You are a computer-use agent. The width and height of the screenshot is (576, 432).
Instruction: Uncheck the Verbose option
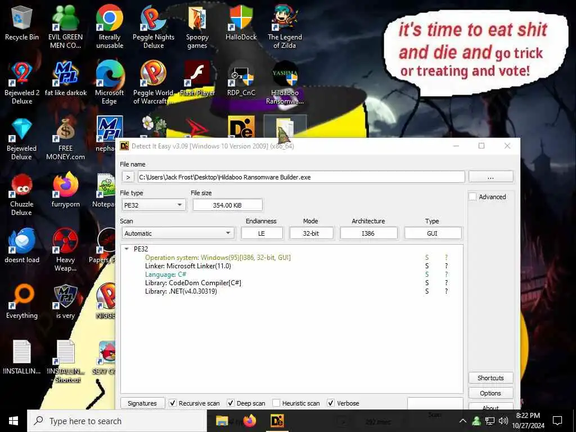[331, 403]
